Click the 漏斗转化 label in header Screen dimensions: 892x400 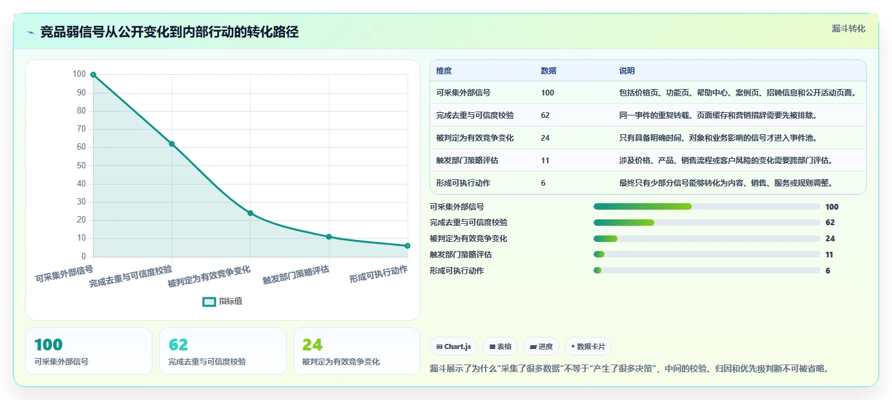848,28
